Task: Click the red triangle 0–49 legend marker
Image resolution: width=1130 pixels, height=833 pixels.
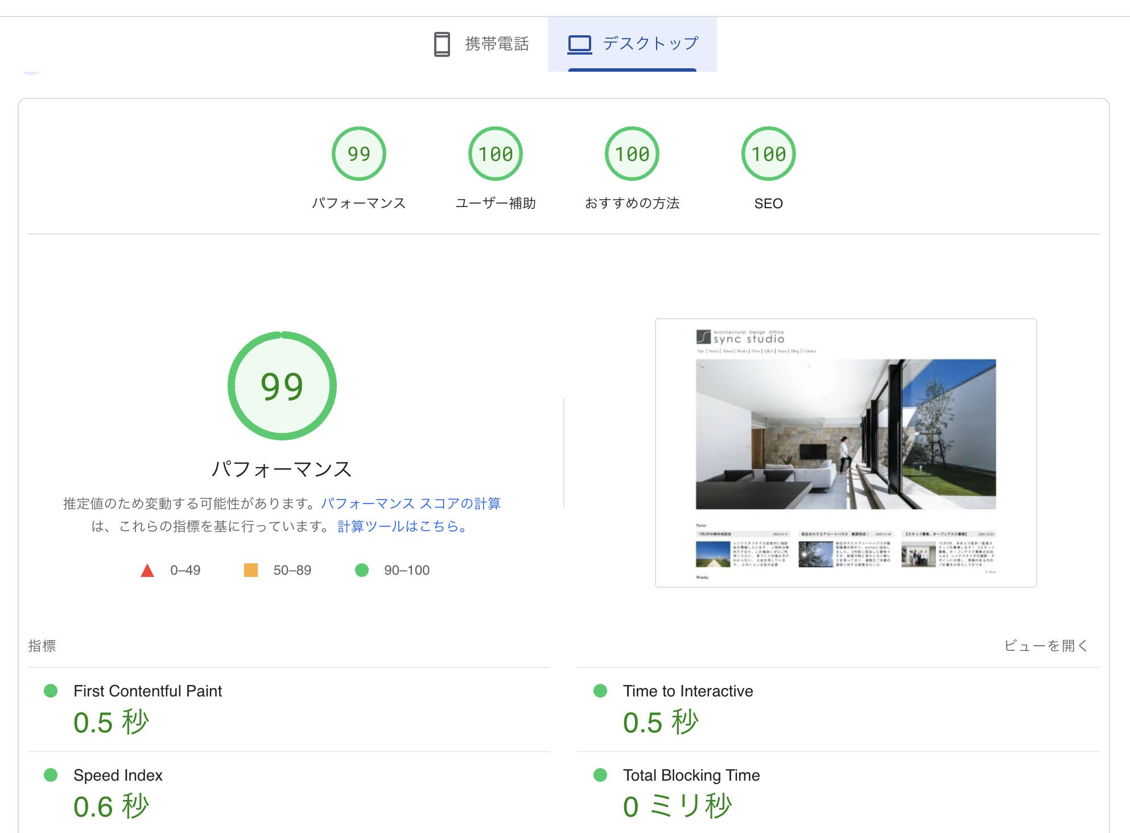Action: (147, 570)
